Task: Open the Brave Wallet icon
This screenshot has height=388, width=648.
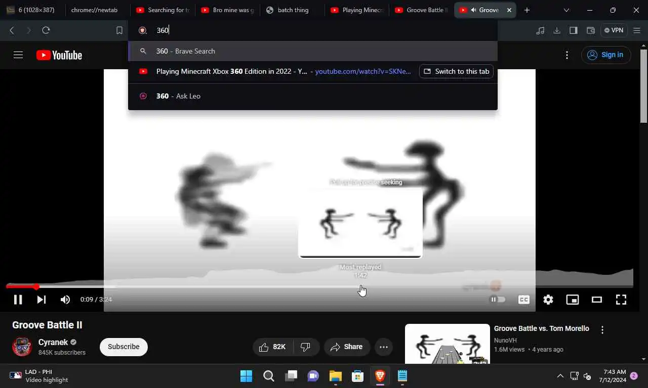Action: pos(590,30)
